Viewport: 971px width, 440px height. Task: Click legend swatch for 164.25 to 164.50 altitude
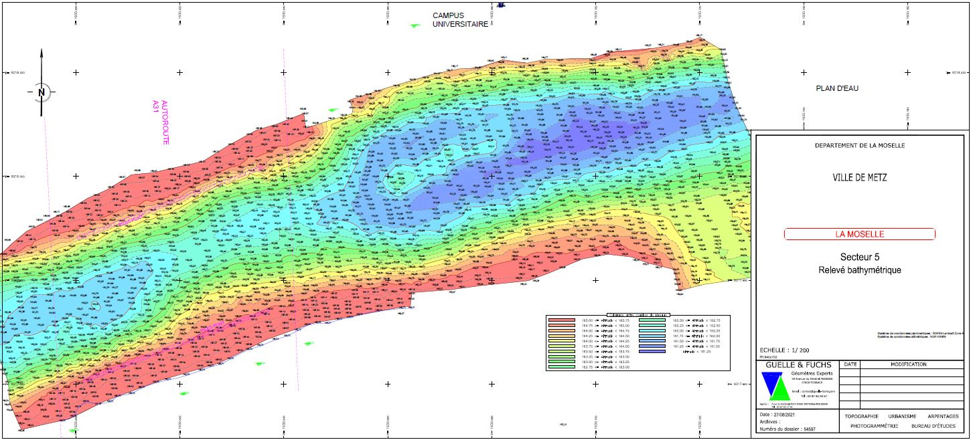point(562,336)
